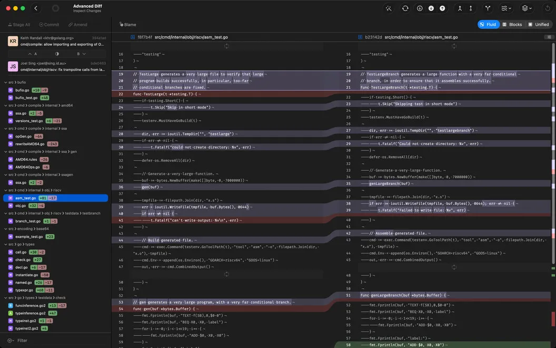
Task: Click the M status badge of example_test.go
Action: coord(11,237)
